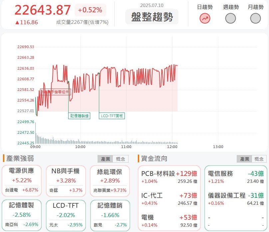The image size is (269, 232).
Task: Click the 10:00 time axis label
Action: tap(80, 147)
